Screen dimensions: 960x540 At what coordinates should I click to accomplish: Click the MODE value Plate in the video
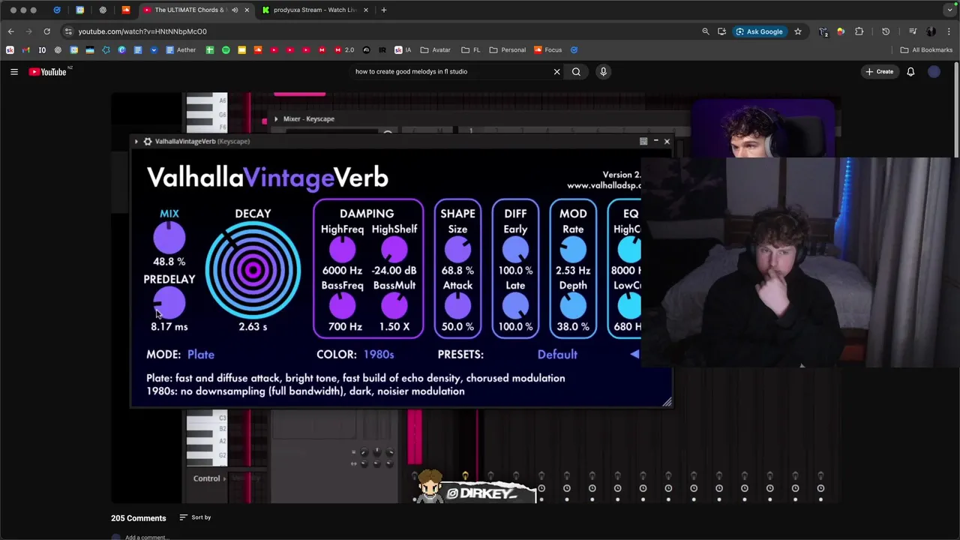201,355
